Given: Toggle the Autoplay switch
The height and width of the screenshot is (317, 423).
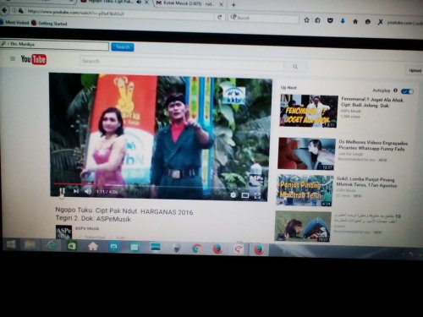Looking at the screenshot, I should [x=407, y=91].
